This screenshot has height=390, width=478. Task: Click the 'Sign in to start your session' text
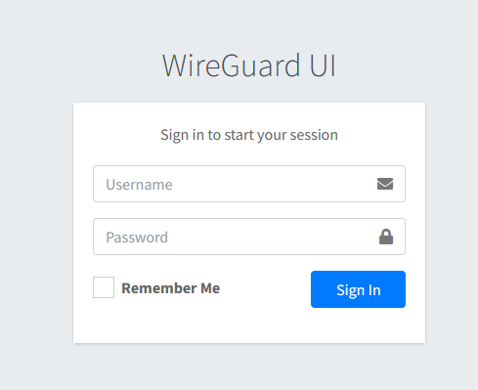click(249, 135)
